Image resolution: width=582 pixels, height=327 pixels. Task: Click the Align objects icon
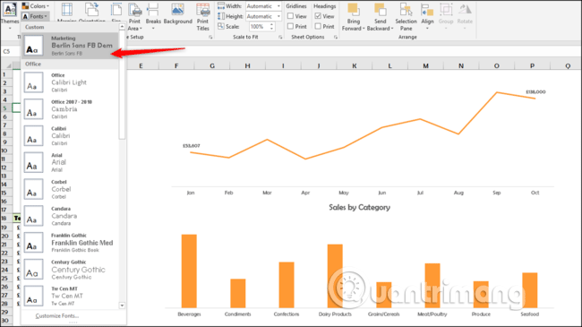coord(427,10)
